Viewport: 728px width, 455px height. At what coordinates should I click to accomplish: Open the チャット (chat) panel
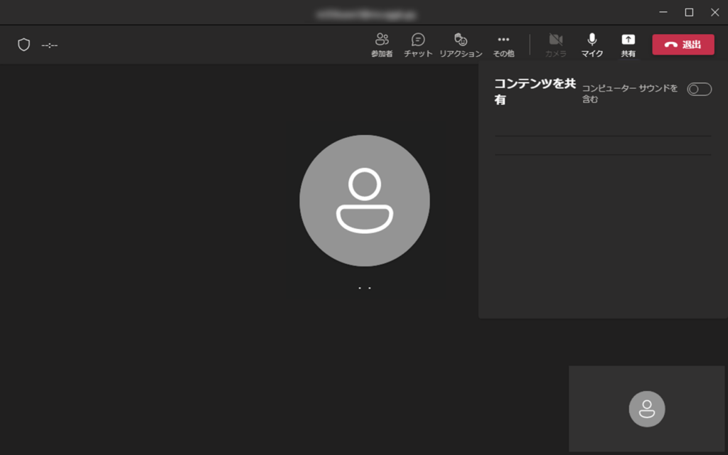coord(418,45)
